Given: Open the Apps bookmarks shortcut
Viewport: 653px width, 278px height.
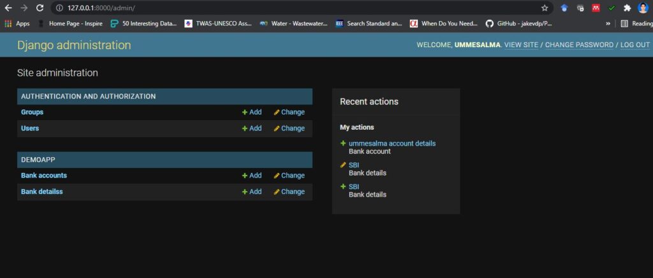Looking at the screenshot, I should pyautogui.click(x=17, y=24).
